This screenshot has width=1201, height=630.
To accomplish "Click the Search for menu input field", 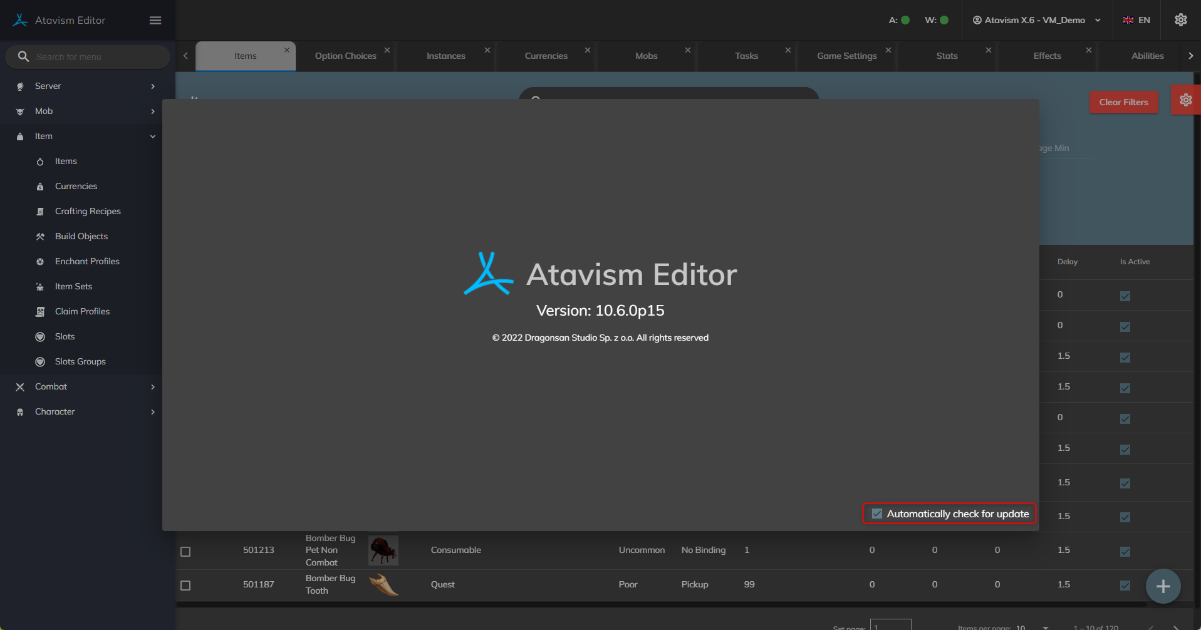I will [94, 57].
